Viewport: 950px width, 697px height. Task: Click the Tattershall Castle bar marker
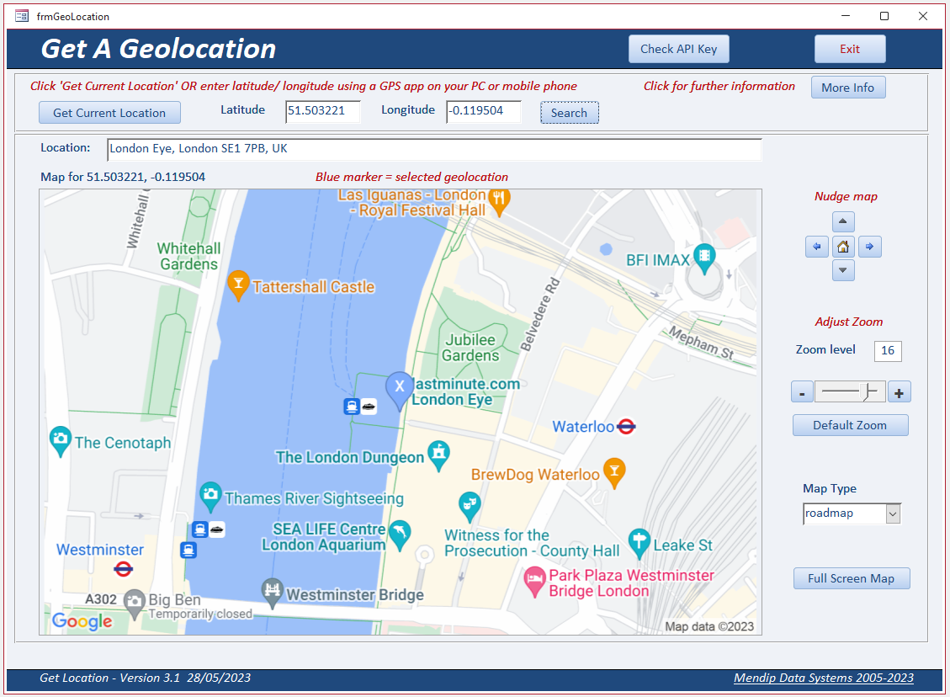coord(238,285)
